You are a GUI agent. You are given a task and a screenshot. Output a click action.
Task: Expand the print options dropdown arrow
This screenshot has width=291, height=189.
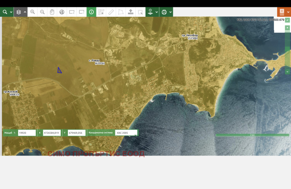coord(170,12)
